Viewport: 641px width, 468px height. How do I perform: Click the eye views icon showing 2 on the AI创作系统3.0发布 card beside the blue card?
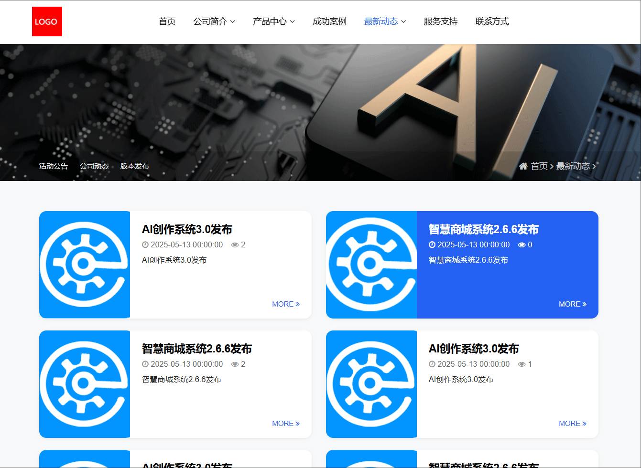click(x=235, y=245)
